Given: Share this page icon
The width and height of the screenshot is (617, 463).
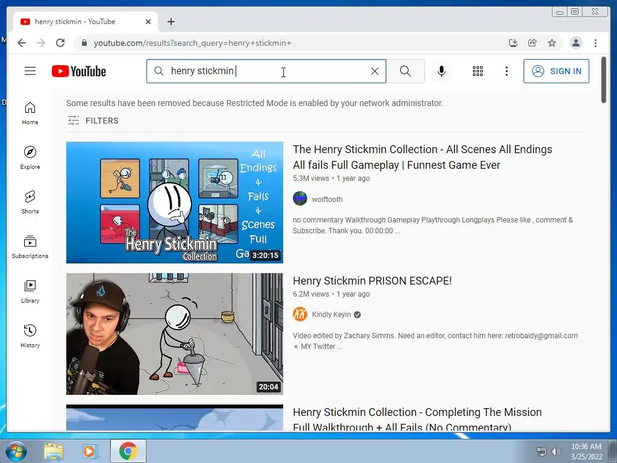Looking at the screenshot, I should [x=533, y=43].
